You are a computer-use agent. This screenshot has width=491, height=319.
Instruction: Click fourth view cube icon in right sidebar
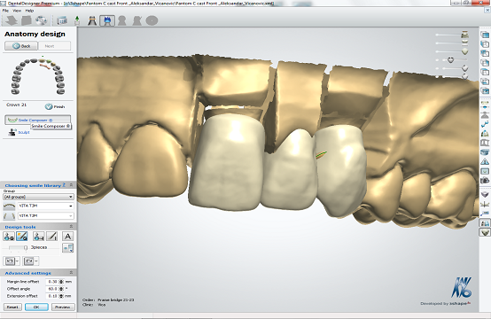pos(485,63)
